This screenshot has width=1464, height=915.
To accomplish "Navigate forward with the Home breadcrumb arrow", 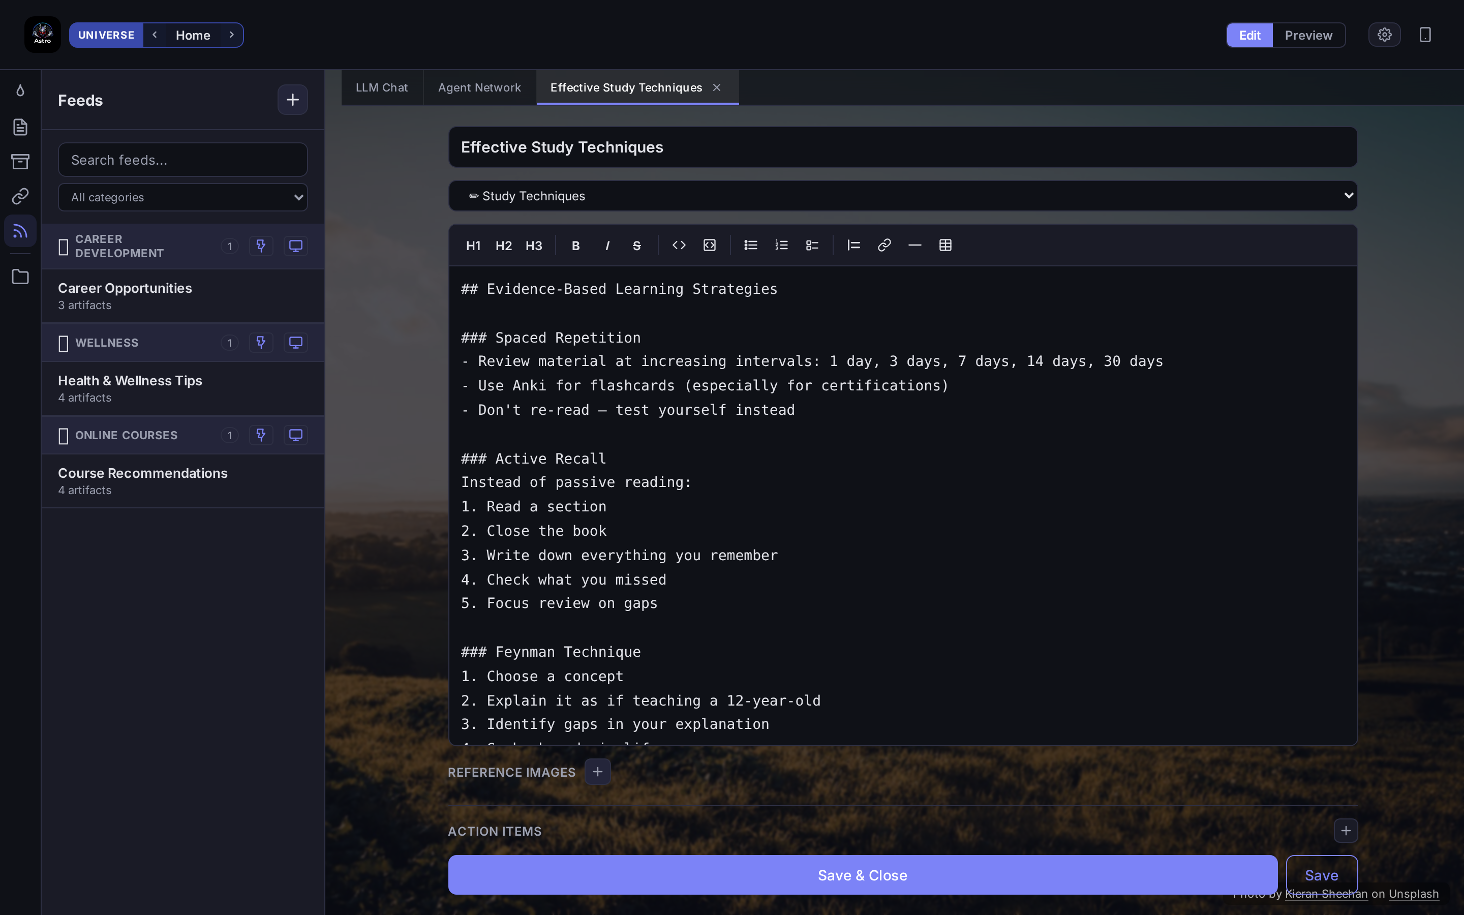I will 232,35.
